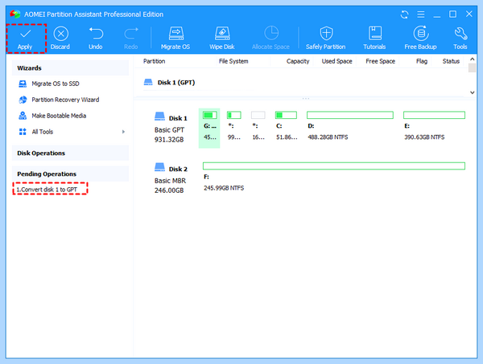Select the 99MB unnamed partition

(x=234, y=126)
